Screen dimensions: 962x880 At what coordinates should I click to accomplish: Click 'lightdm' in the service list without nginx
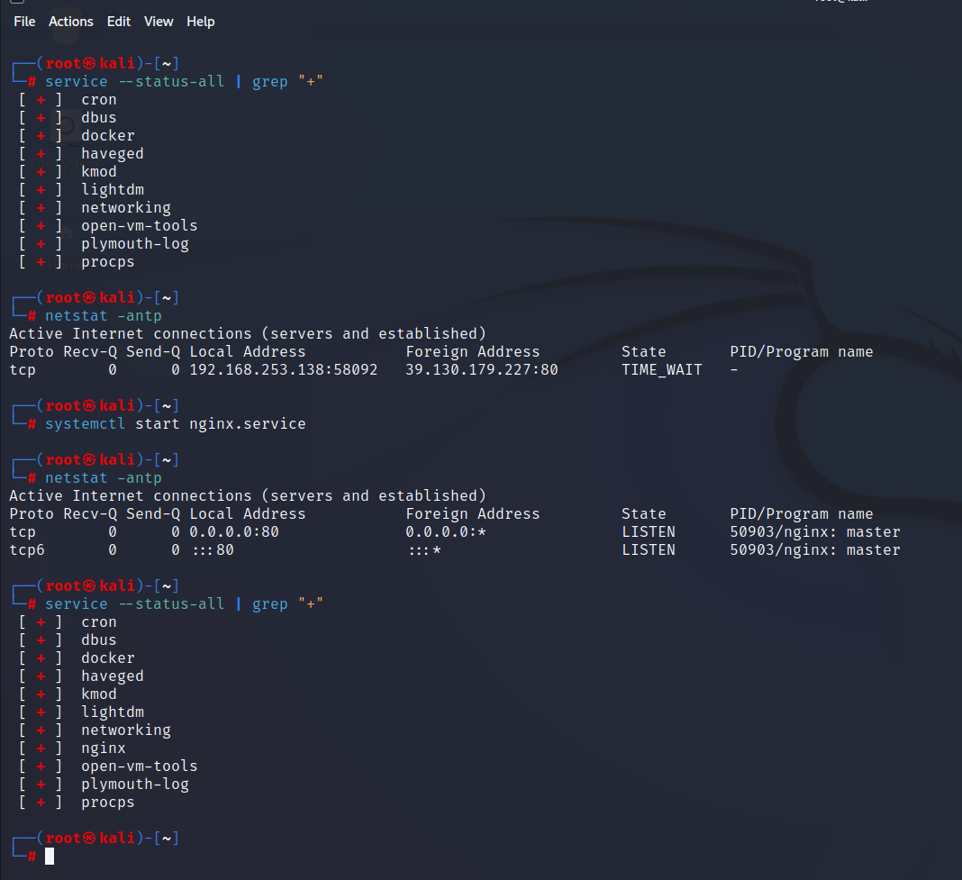pos(113,190)
